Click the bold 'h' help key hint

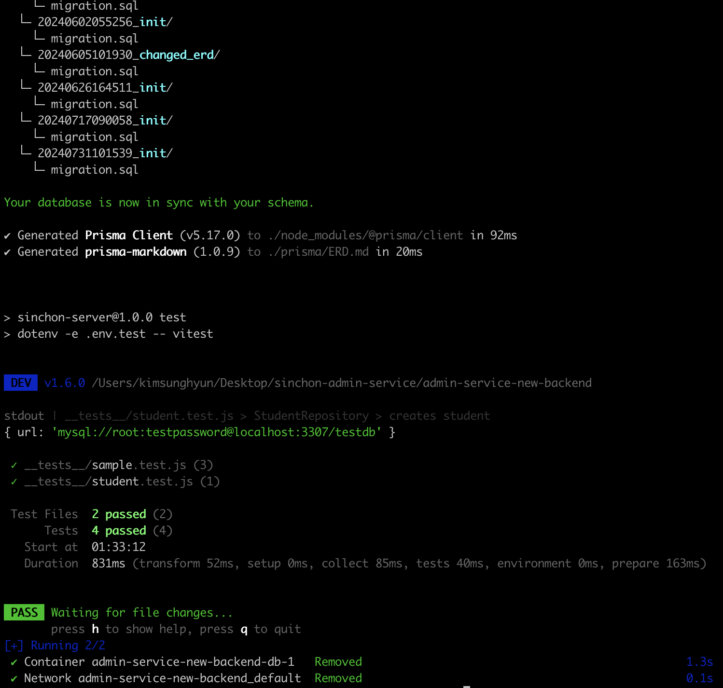click(x=96, y=629)
